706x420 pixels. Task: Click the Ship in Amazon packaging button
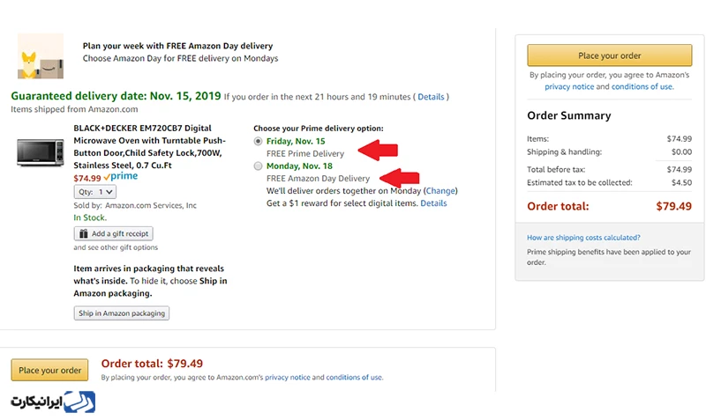pos(122,313)
